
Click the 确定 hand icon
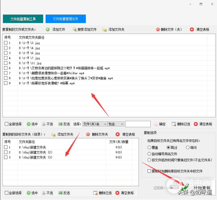pos(156,124)
